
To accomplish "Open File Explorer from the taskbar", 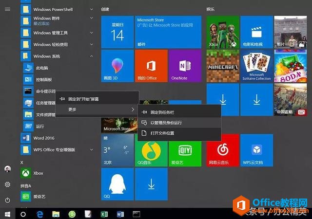I will 56,214.
